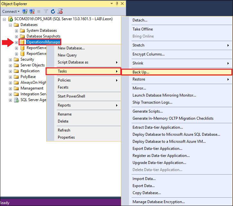
Task: Click the SQL Server Agent icon
Action: click(16, 100)
